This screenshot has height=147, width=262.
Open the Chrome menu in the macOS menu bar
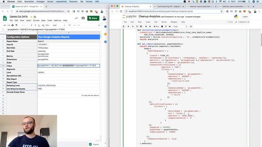click(11, 2)
